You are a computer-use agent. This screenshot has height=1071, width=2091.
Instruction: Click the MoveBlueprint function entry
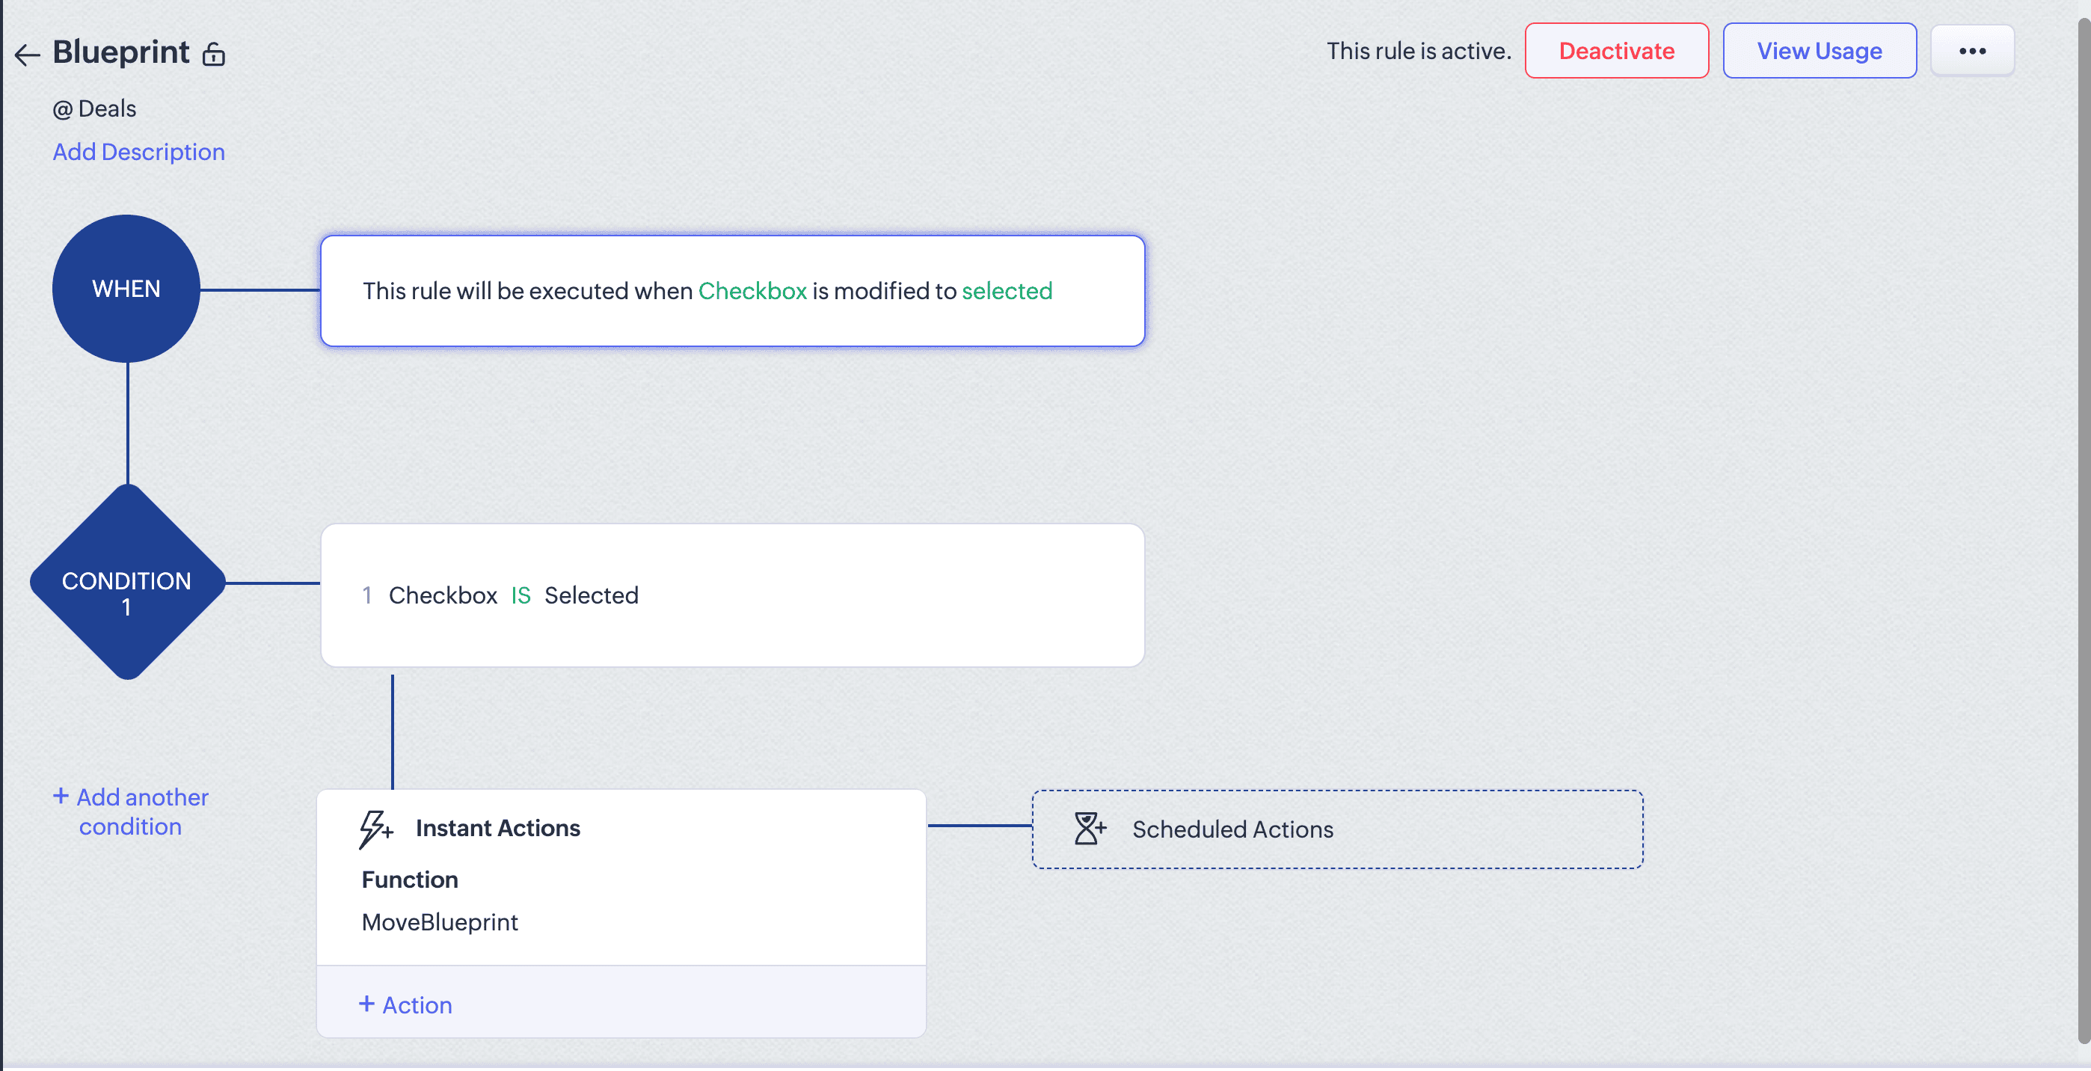[x=439, y=921]
